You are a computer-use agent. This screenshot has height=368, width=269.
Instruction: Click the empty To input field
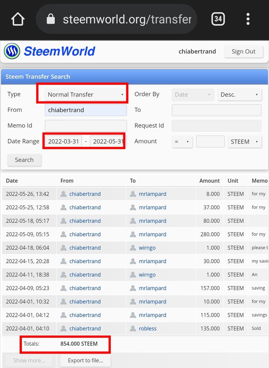pyautogui.click(x=216, y=110)
